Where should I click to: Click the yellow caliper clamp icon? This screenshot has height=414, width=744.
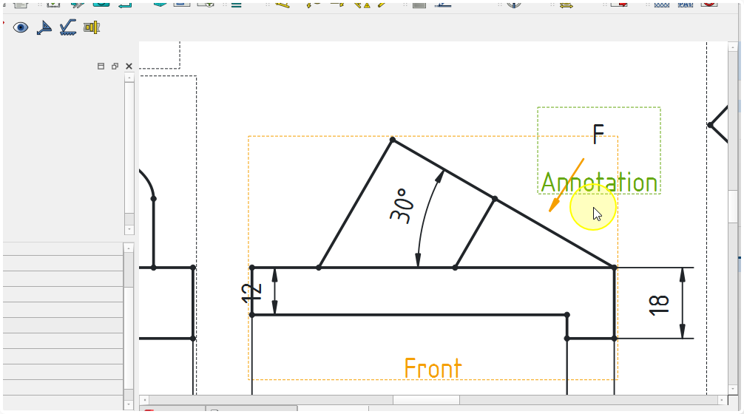click(x=92, y=28)
